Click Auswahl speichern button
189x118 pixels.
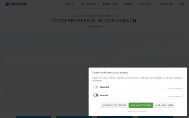(114, 105)
